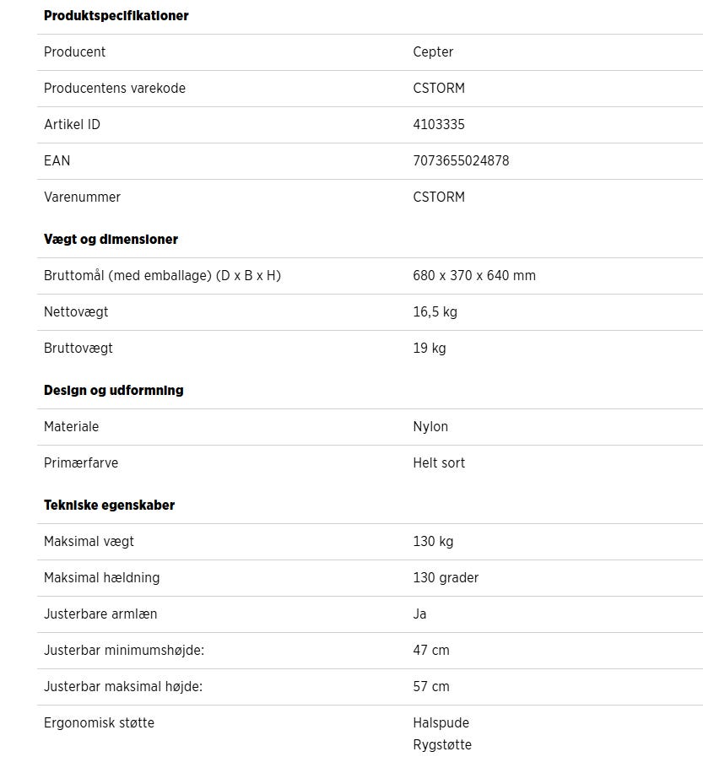703x784 pixels.
Task: Click the EAN number 7073655024878
Action: [461, 161]
